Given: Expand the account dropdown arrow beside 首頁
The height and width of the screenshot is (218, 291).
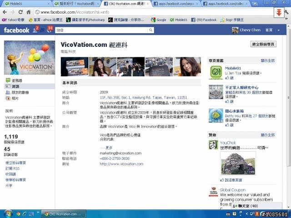Looking at the screenshot, I should (279, 30).
